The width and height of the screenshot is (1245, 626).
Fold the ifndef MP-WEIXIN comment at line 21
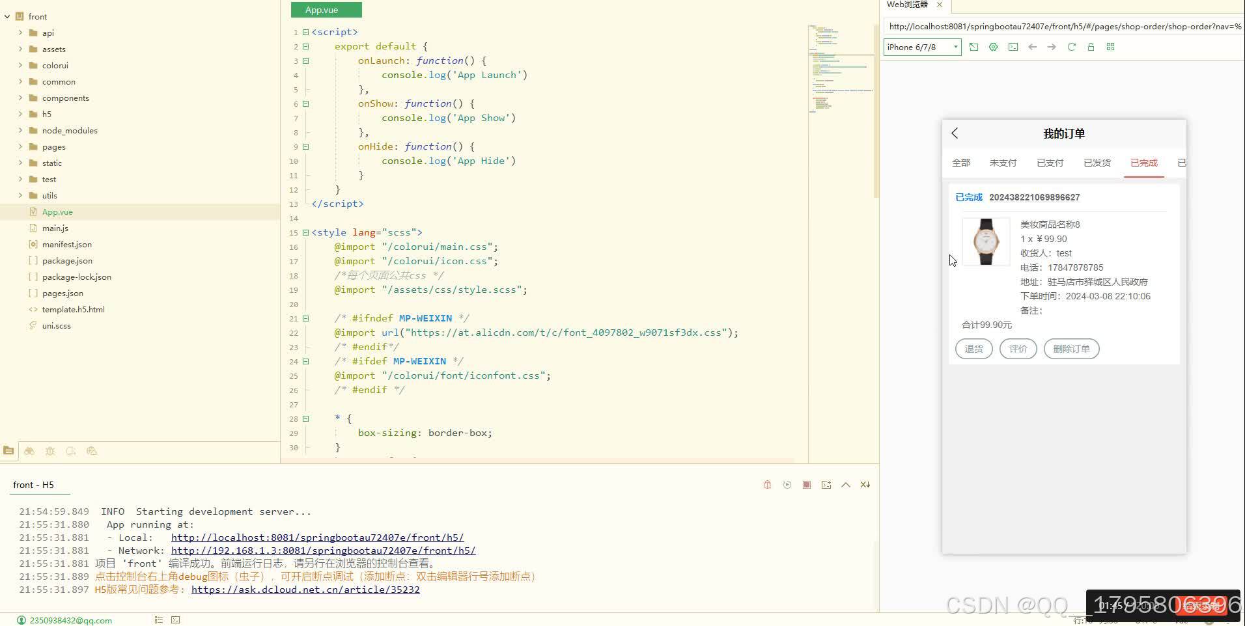click(x=305, y=318)
